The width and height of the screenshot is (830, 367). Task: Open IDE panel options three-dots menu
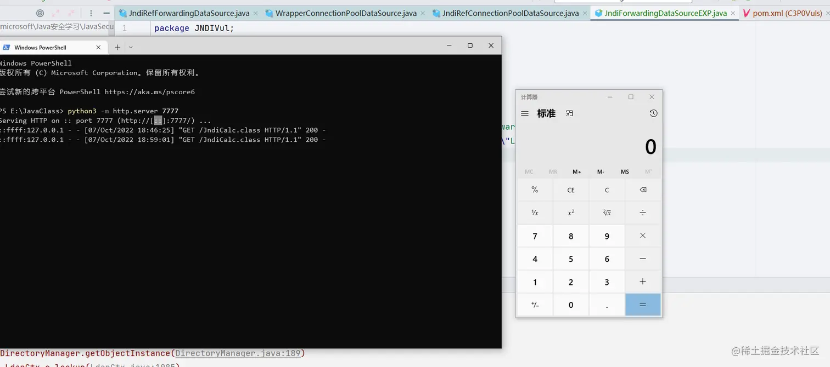(91, 13)
